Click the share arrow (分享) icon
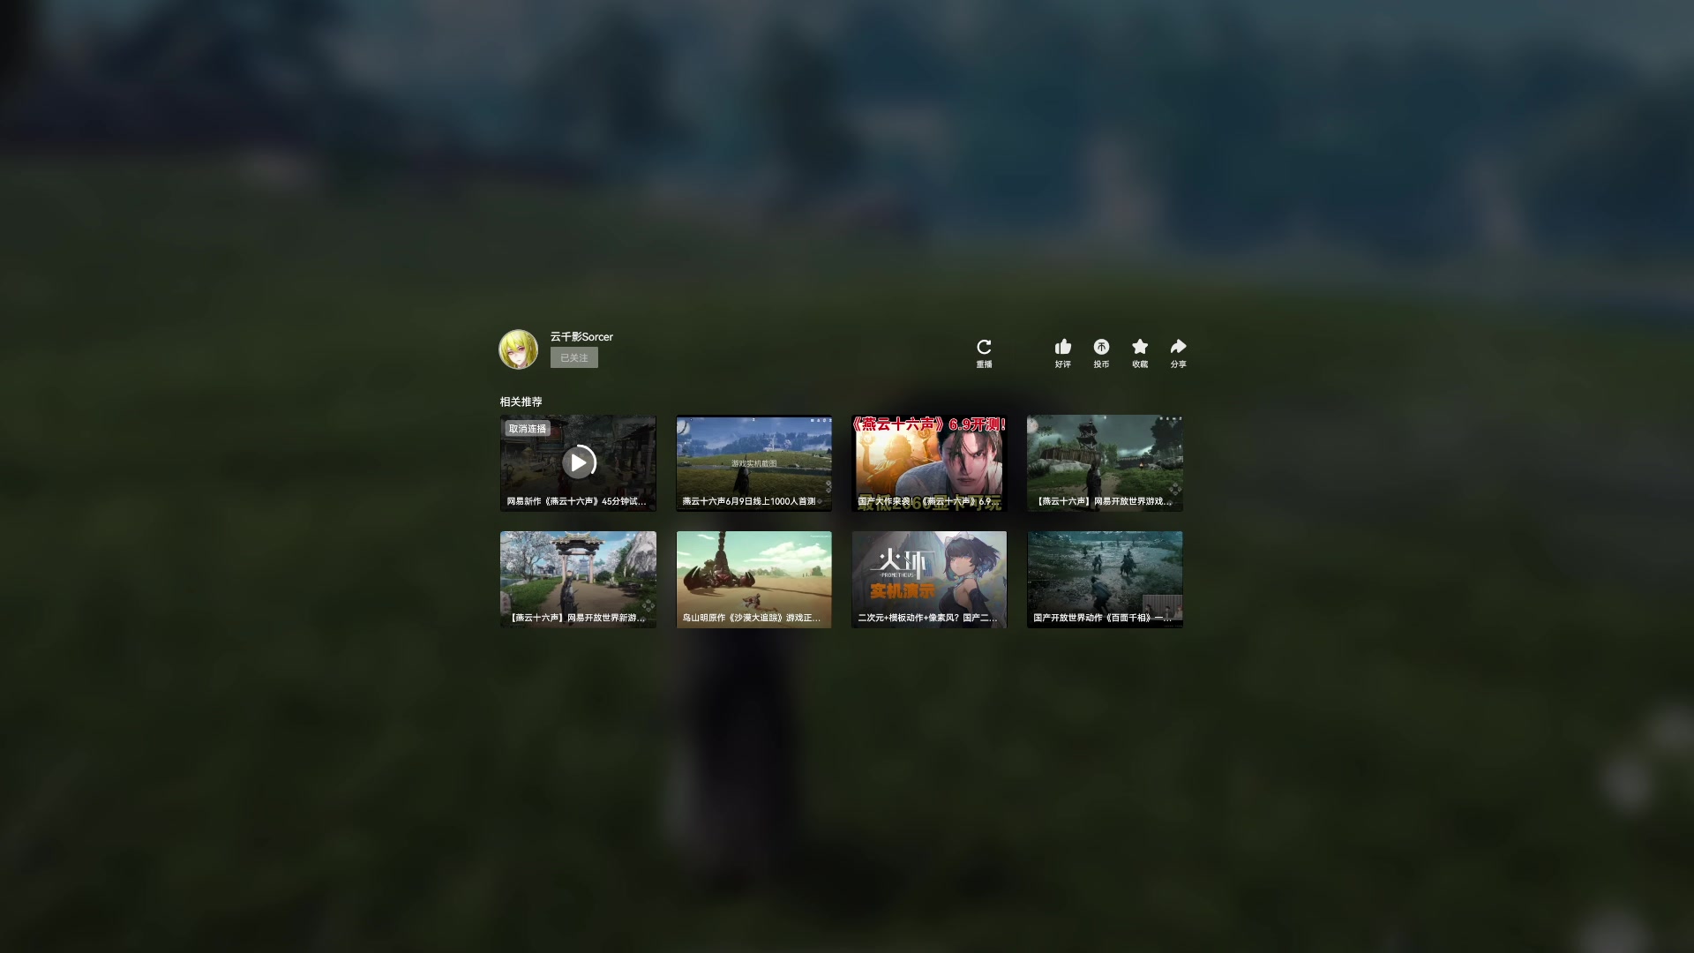 [x=1178, y=347]
